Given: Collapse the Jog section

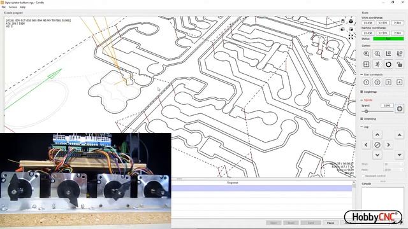Looking at the screenshot, I should point(361,127).
